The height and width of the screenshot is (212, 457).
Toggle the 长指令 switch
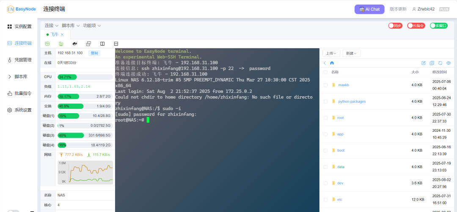(x=416, y=26)
